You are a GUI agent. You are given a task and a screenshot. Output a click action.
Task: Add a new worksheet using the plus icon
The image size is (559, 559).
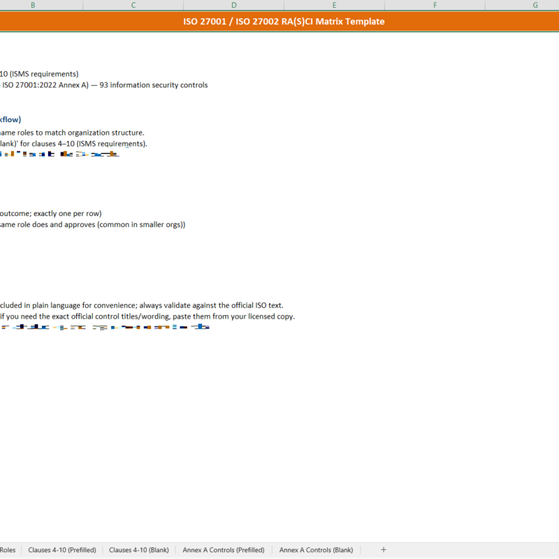pyautogui.click(x=384, y=550)
